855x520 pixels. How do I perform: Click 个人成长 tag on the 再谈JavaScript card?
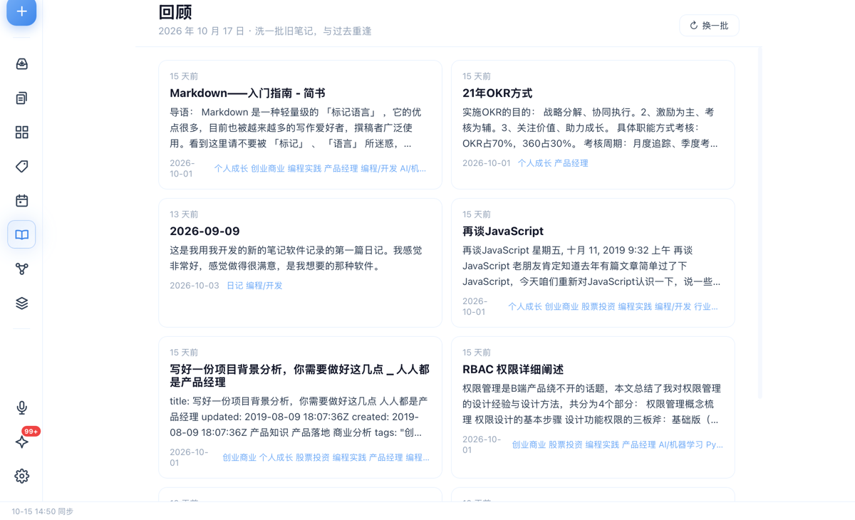tap(525, 307)
